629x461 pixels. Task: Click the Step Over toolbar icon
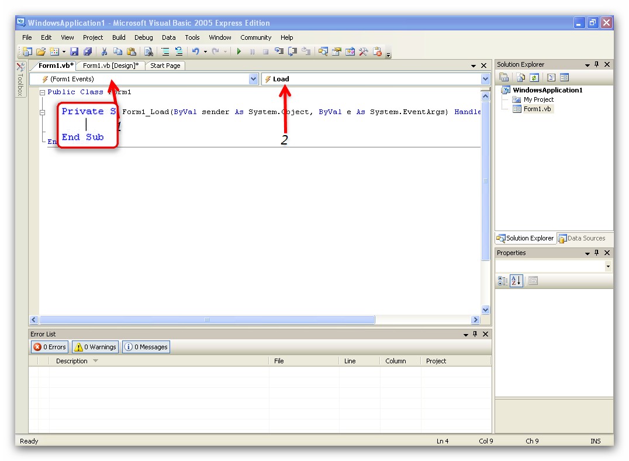[x=292, y=51]
